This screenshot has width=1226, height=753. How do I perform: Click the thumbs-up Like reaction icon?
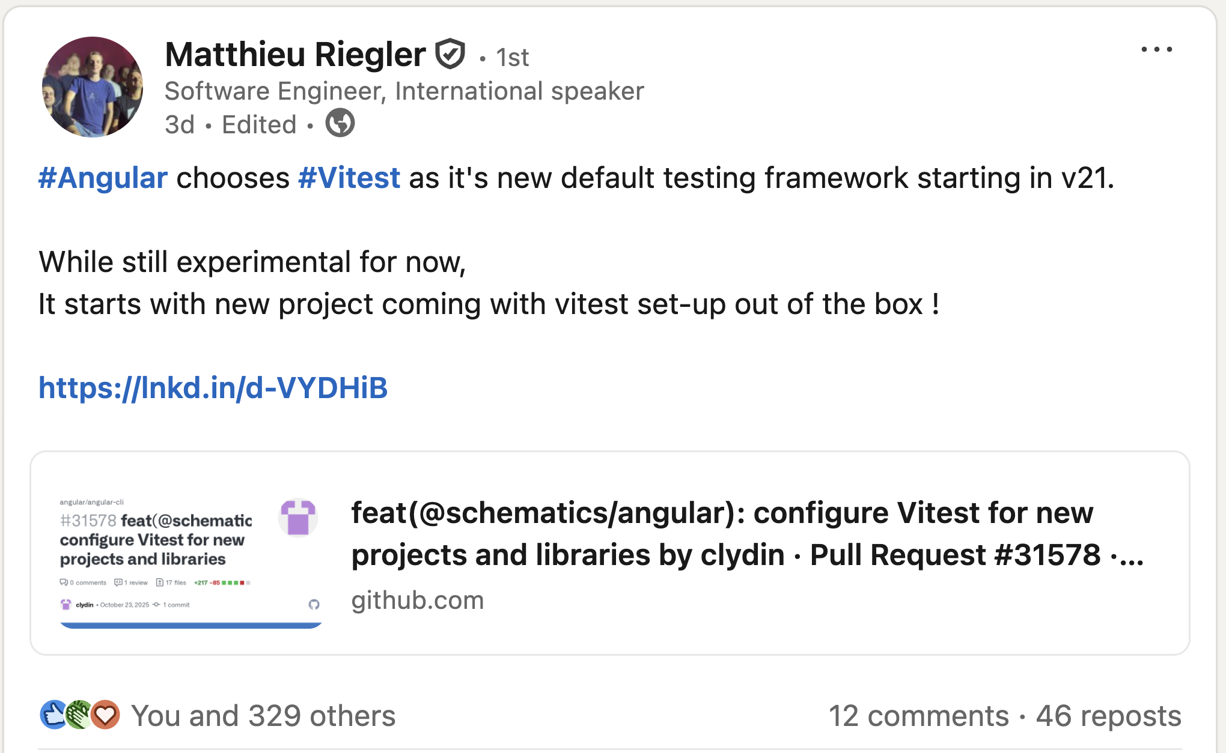coord(53,715)
